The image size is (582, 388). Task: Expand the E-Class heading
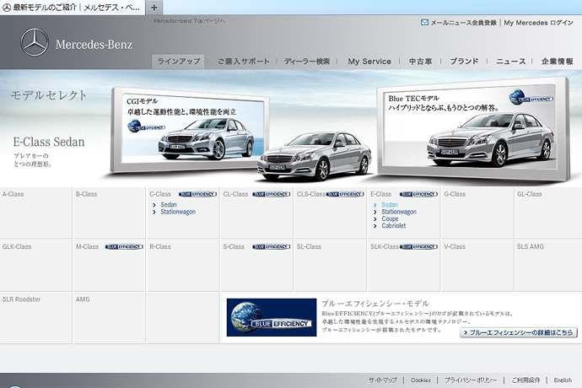tap(380, 194)
